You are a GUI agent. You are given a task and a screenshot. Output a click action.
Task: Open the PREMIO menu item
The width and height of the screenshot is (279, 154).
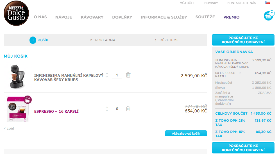232,17
